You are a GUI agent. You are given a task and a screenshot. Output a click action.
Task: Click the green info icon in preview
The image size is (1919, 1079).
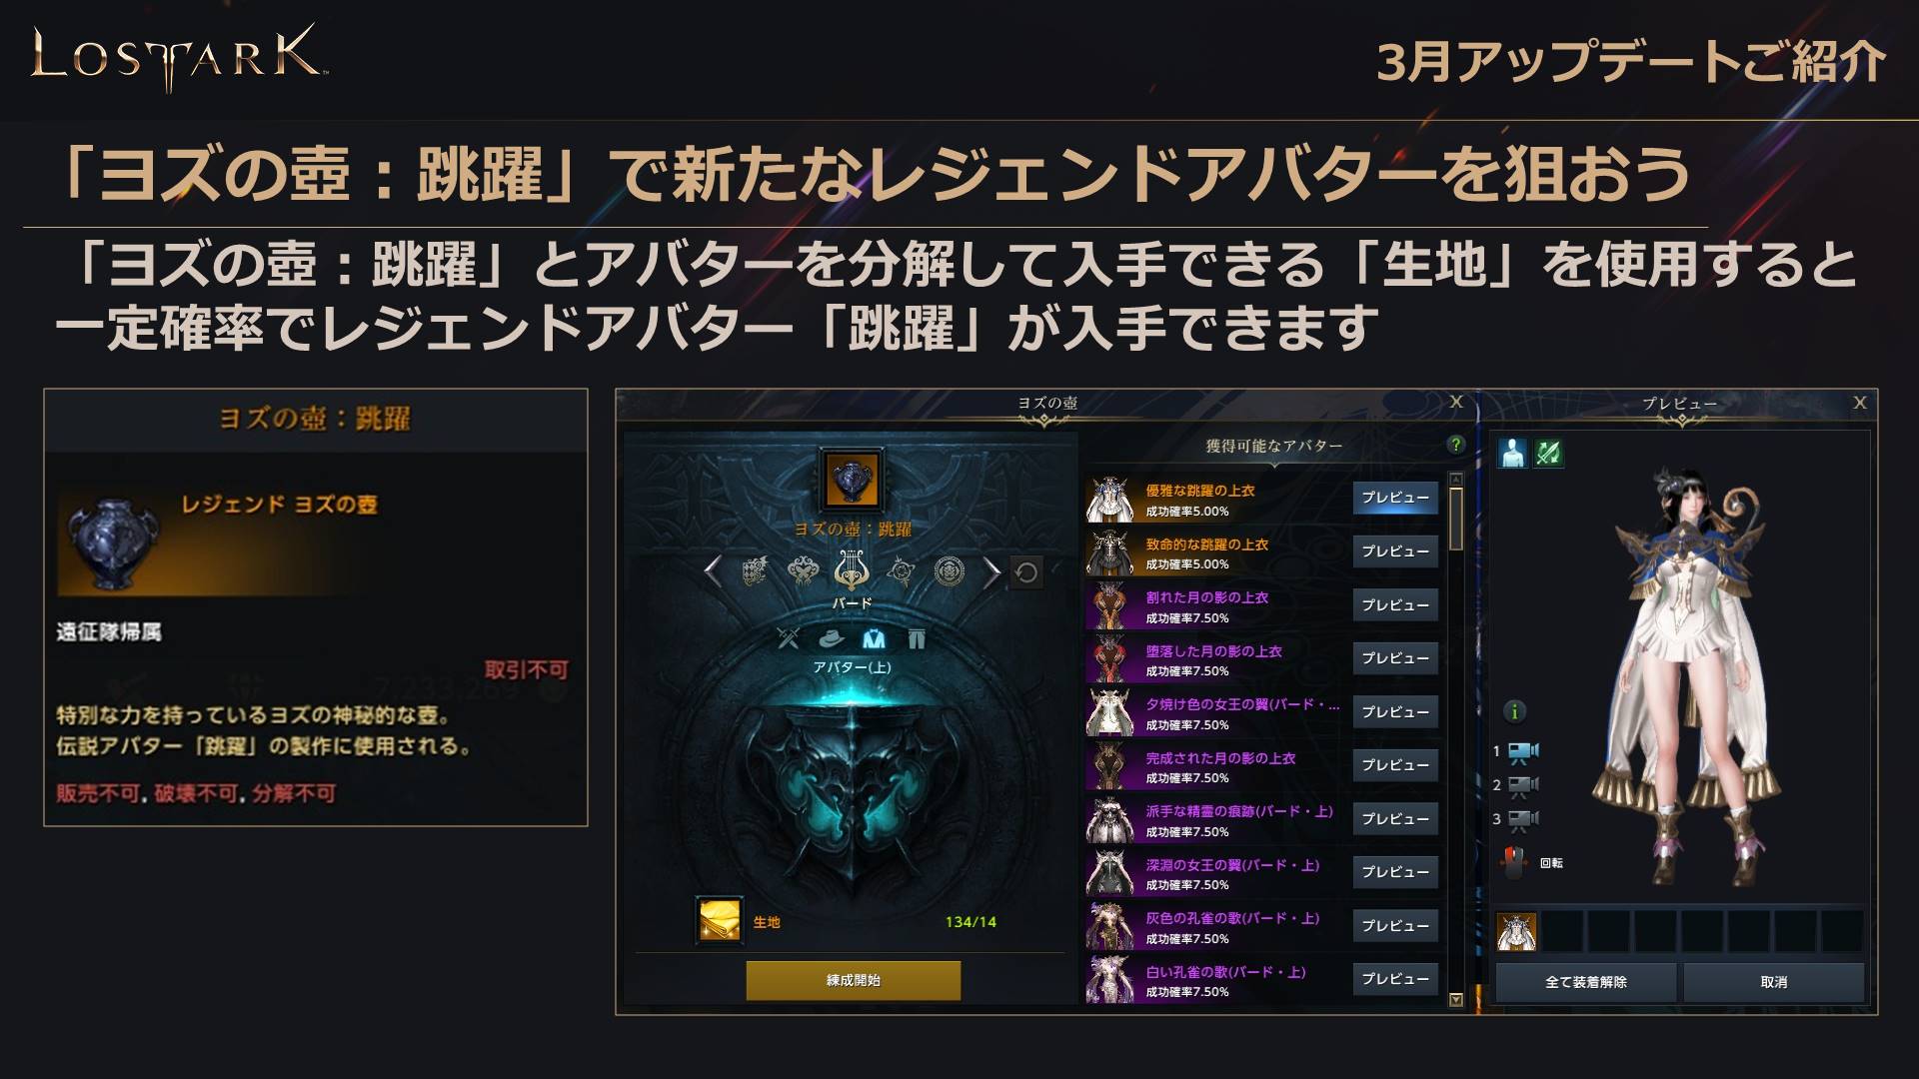click(1515, 711)
